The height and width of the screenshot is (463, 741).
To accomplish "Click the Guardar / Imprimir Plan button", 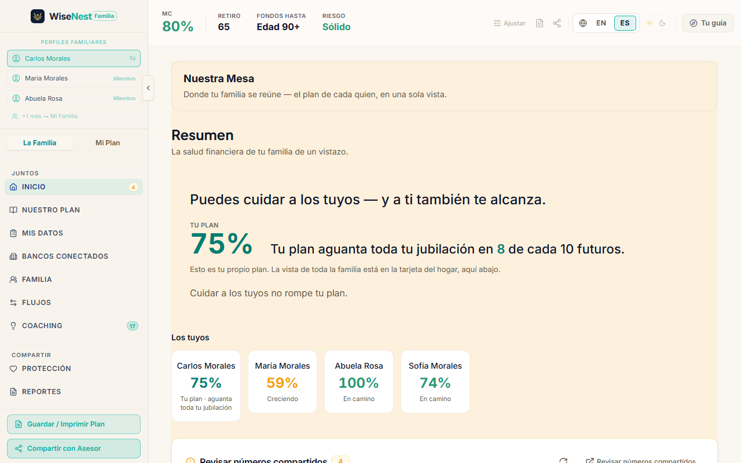I will (74, 424).
